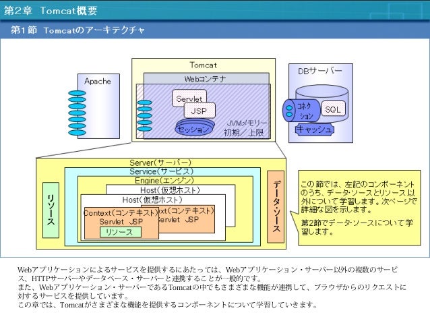Click the JVMメモリー label
430x323 pixels.
247,123
